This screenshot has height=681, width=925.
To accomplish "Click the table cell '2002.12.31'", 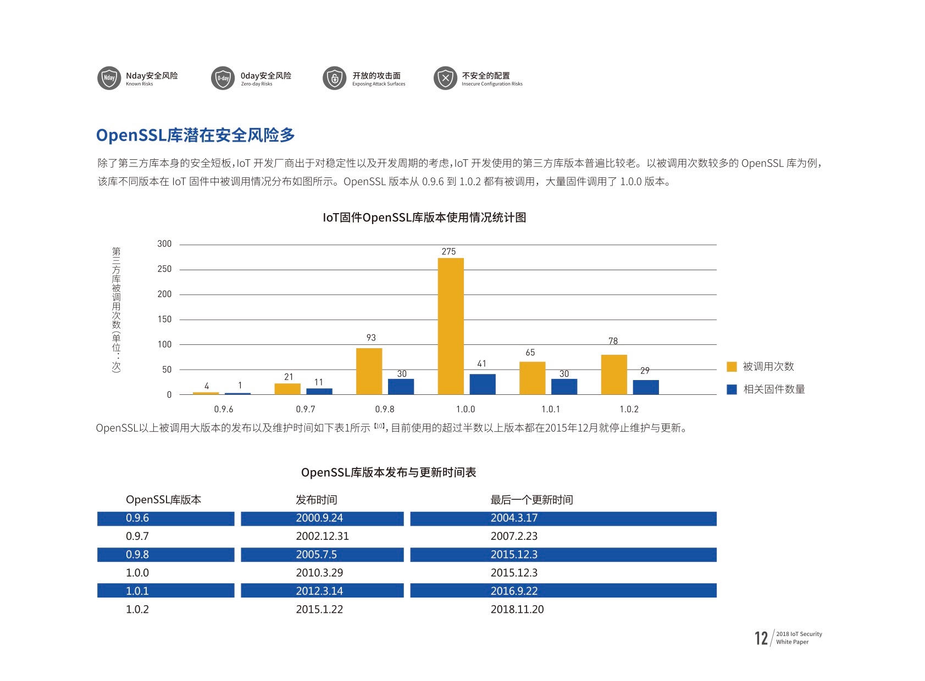I will click(323, 536).
